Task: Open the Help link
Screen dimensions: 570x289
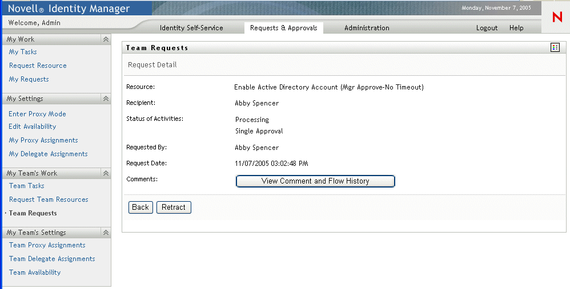Action: (516, 28)
